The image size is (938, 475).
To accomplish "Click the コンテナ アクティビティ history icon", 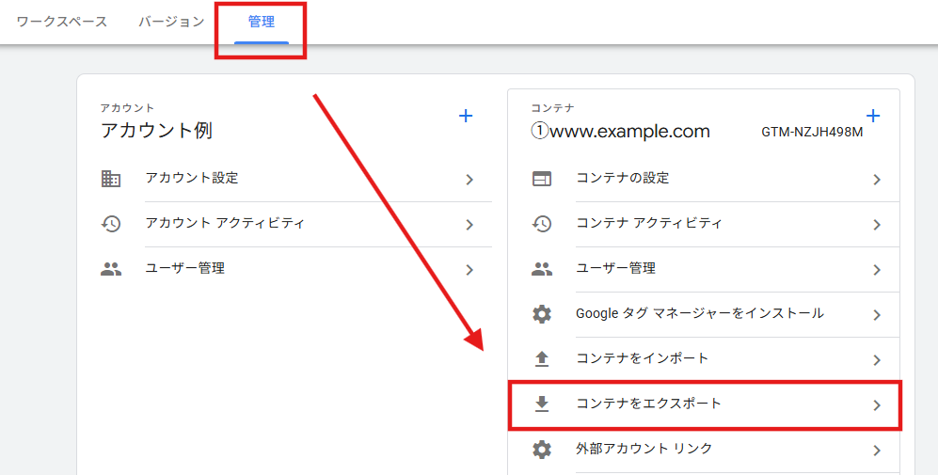I will click(x=542, y=224).
